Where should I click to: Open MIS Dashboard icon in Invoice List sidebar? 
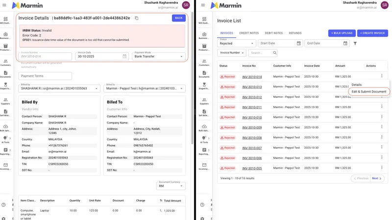(204, 19)
